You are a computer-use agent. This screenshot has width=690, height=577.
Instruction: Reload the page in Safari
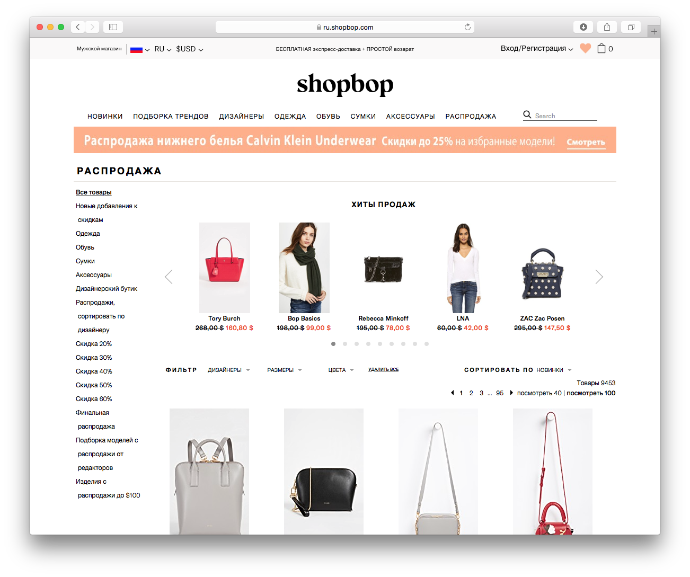467,27
